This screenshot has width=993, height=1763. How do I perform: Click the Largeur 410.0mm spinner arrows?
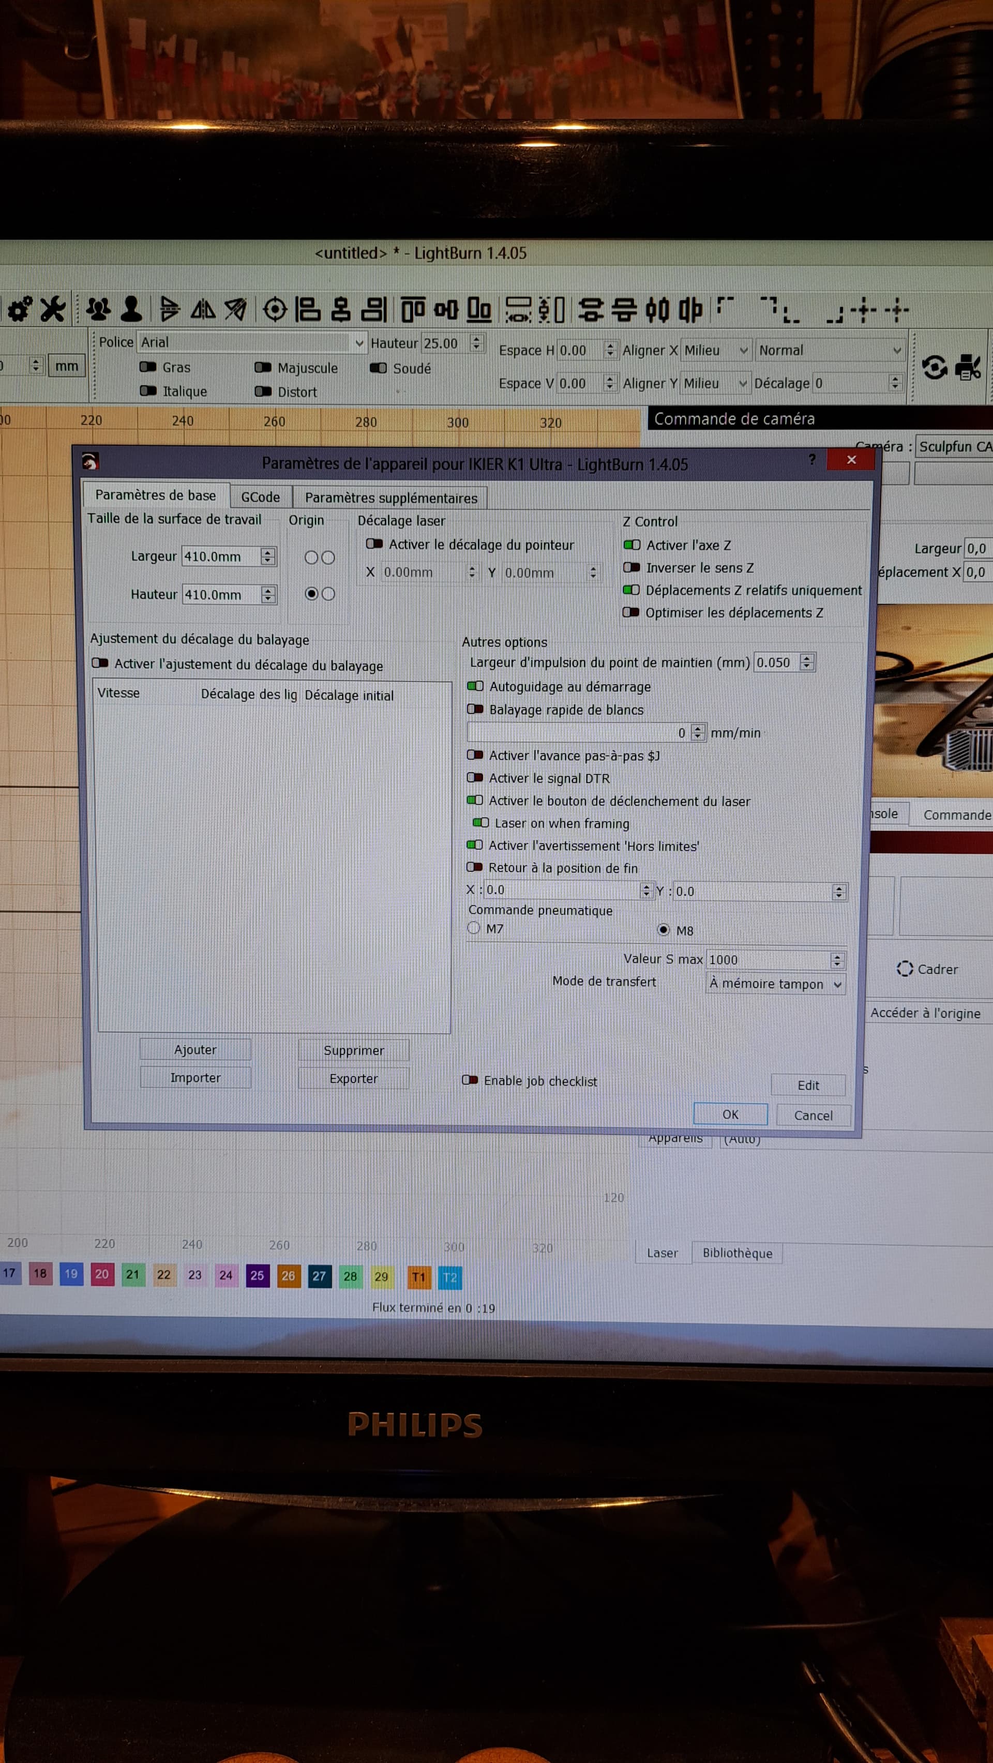tap(268, 556)
